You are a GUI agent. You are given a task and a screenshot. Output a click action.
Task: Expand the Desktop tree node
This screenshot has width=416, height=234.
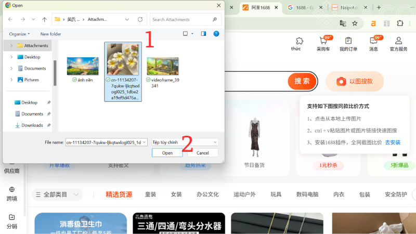click(x=11, y=57)
